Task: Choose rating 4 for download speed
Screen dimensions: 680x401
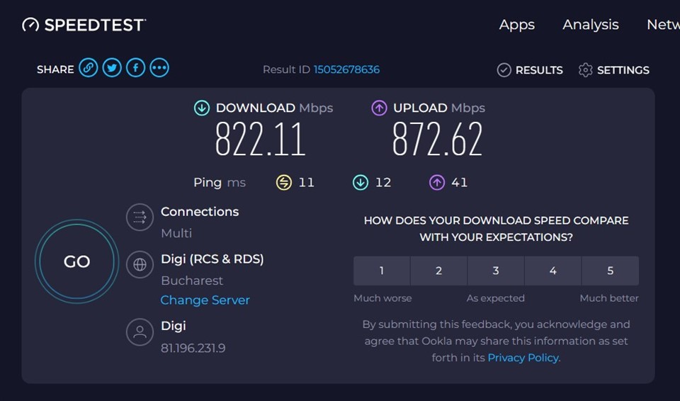Action: tap(553, 271)
